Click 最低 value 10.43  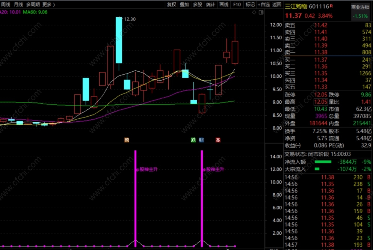tap(321, 109)
